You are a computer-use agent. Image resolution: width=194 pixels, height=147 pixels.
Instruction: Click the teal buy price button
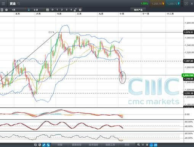pyautogui.click(x=173, y=3)
